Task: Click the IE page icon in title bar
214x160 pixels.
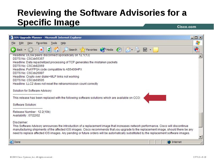Action: click(x=12, y=37)
